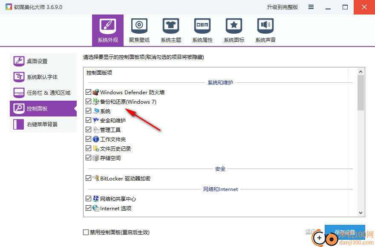Open 系统默认字体 in the sidebar

(43, 77)
